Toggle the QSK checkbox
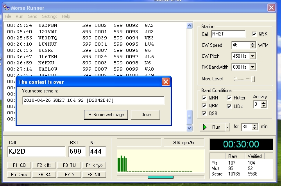The height and width of the screenshot is (186, 281). pos(254,34)
